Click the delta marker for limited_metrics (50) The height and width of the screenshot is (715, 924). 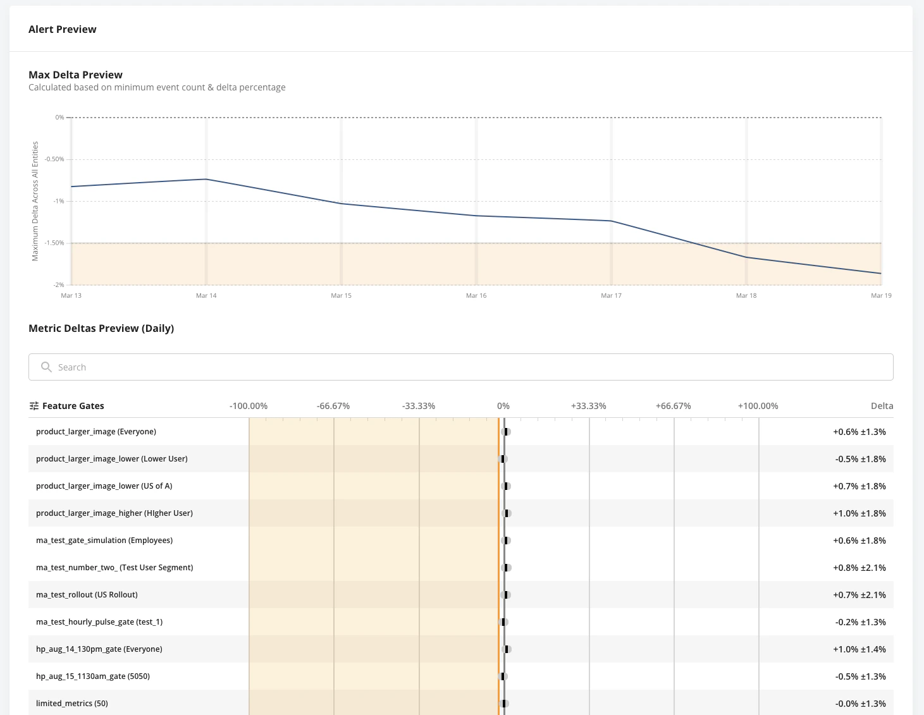click(x=505, y=703)
